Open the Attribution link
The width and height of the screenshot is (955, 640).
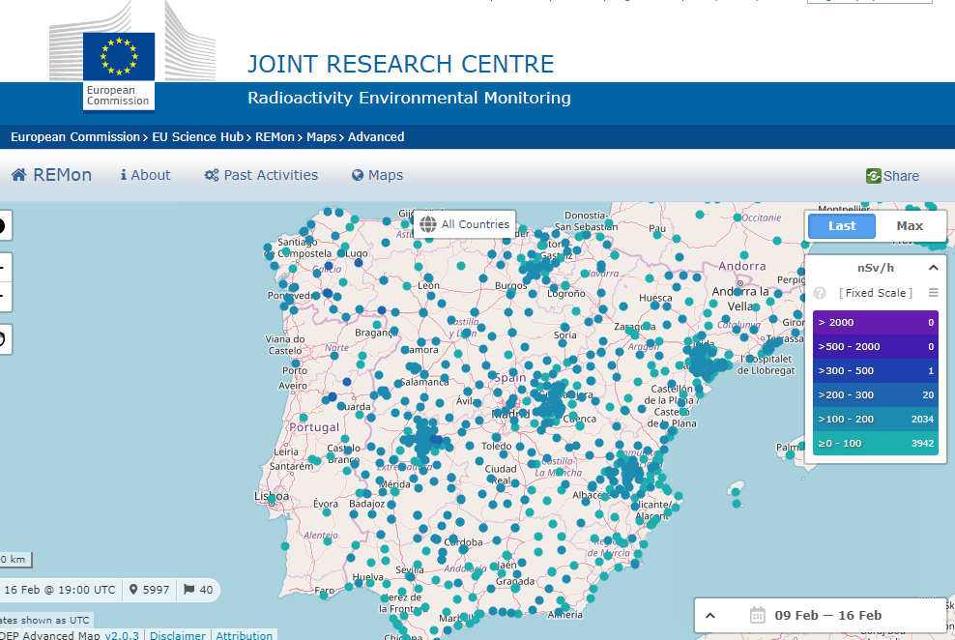pos(245,635)
